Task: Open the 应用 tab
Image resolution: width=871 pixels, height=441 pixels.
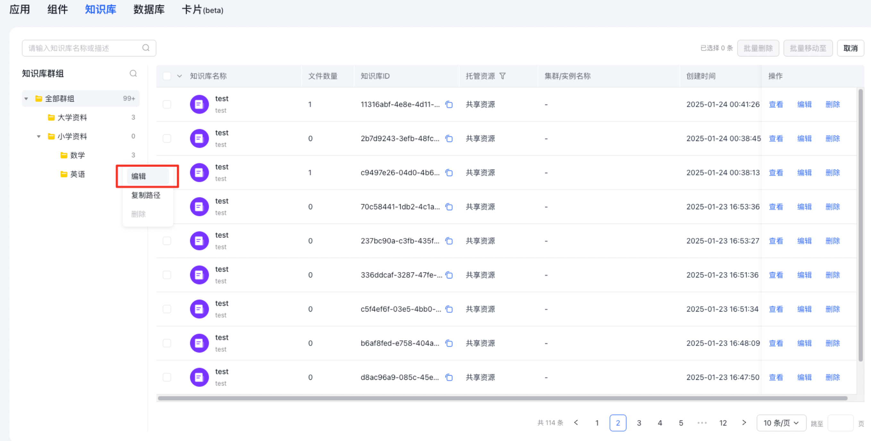Action: pyautogui.click(x=20, y=10)
